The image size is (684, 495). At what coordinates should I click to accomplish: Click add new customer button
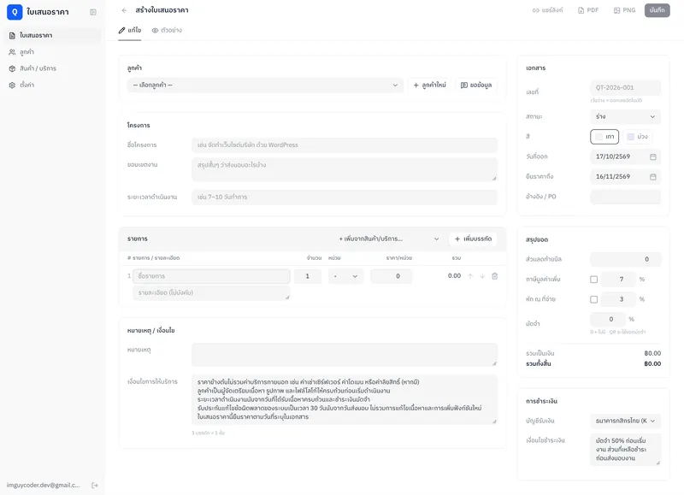pos(430,85)
